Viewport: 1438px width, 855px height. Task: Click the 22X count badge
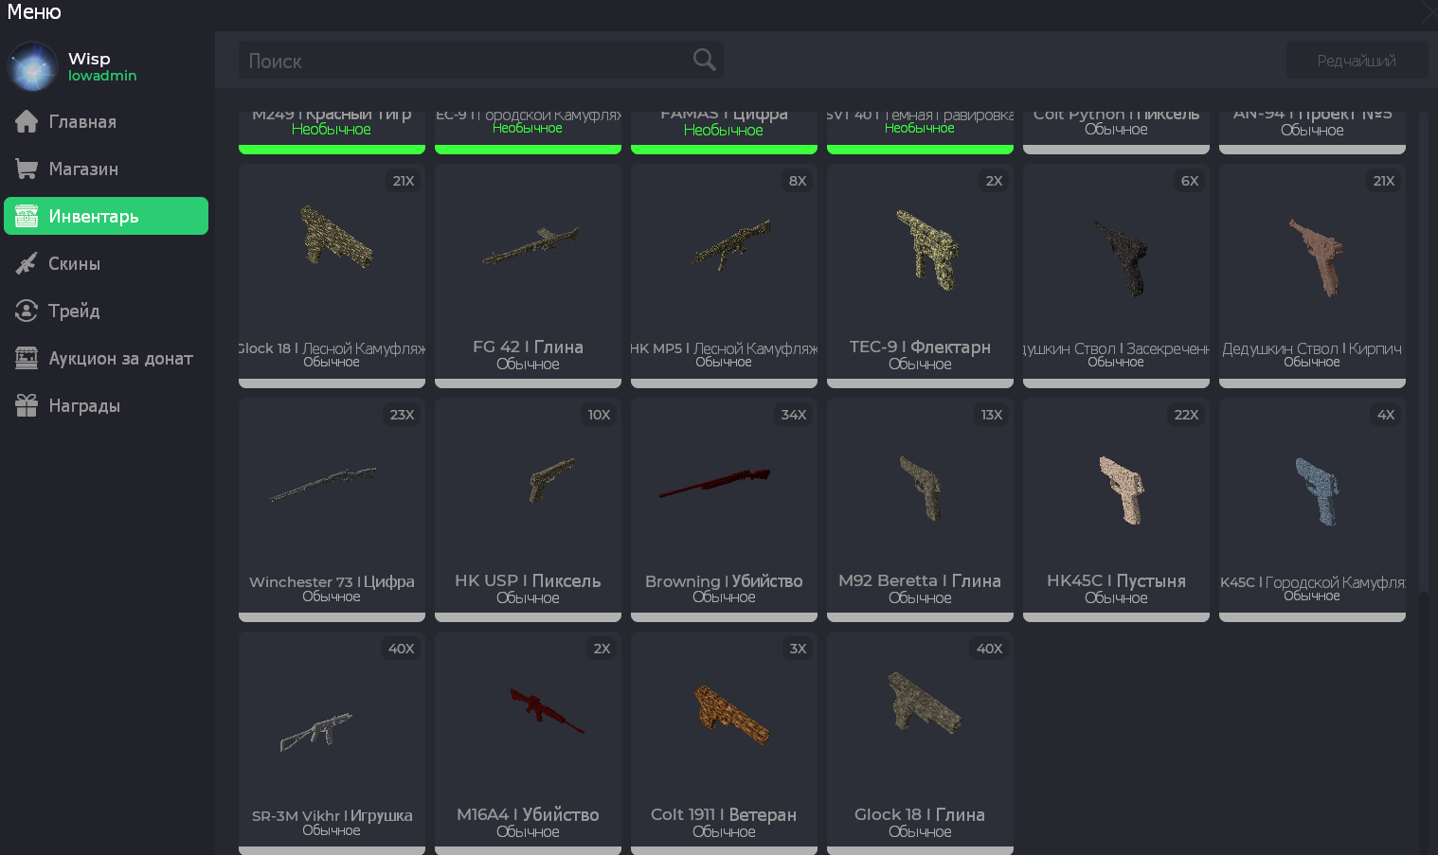click(1186, 415)
